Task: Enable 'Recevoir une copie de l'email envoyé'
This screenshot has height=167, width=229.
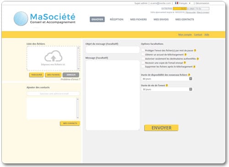Action: [x=143, y=63]
